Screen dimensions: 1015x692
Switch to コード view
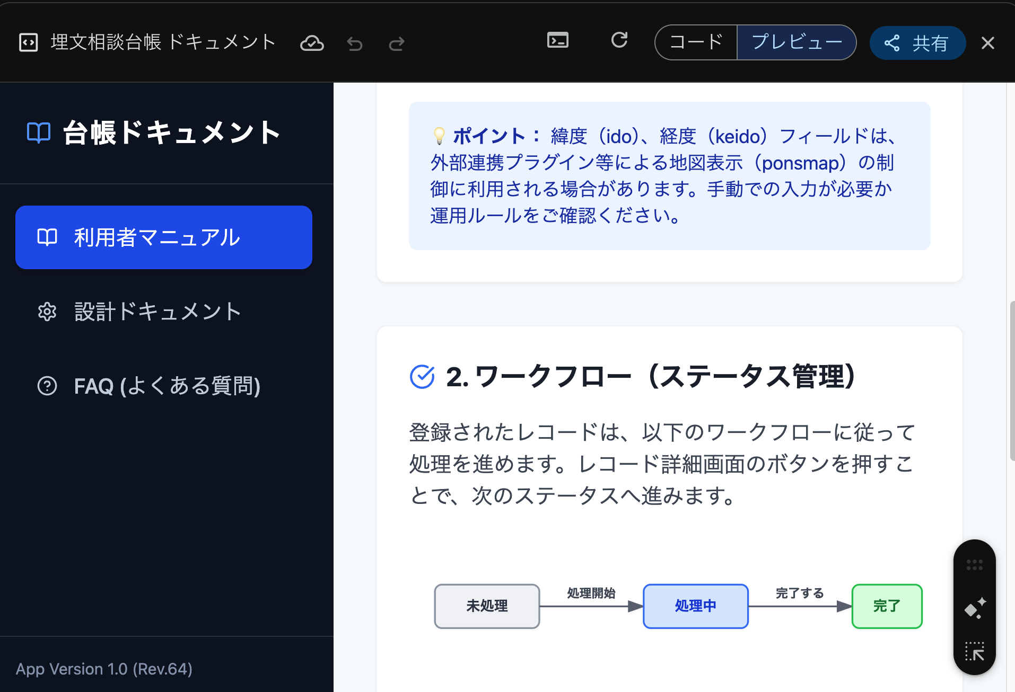click(x=696, y=42)
